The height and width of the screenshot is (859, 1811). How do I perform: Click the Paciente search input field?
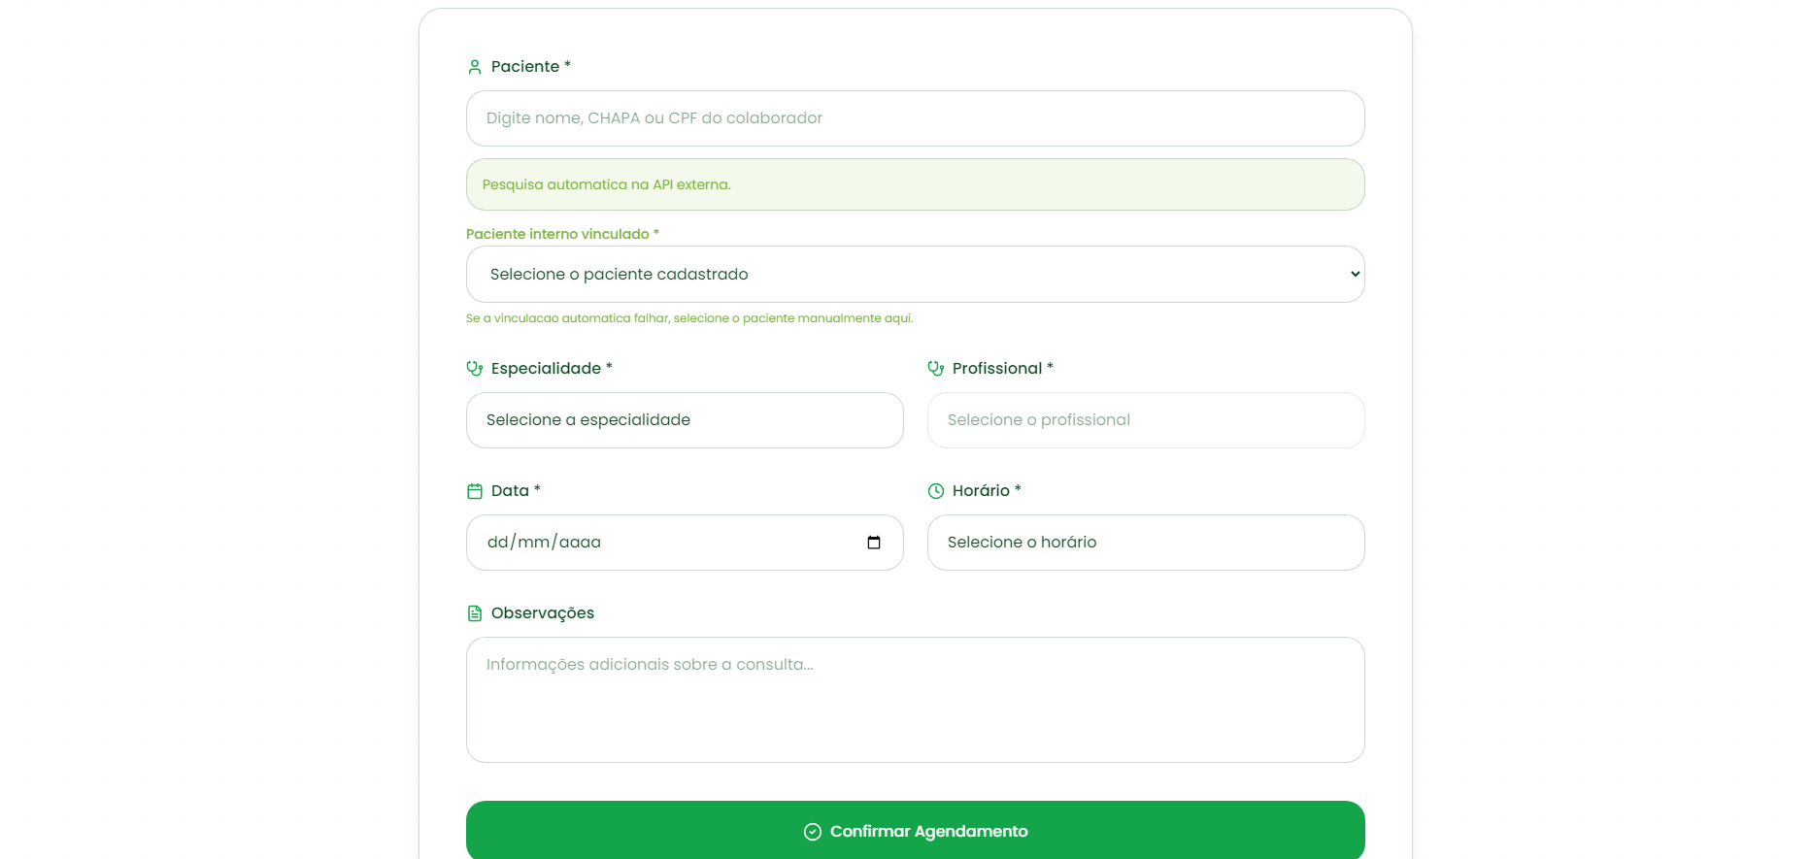pos(916,118)
